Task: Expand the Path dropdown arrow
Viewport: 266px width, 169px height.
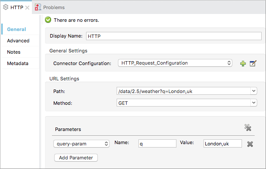Action: [254, 91]
